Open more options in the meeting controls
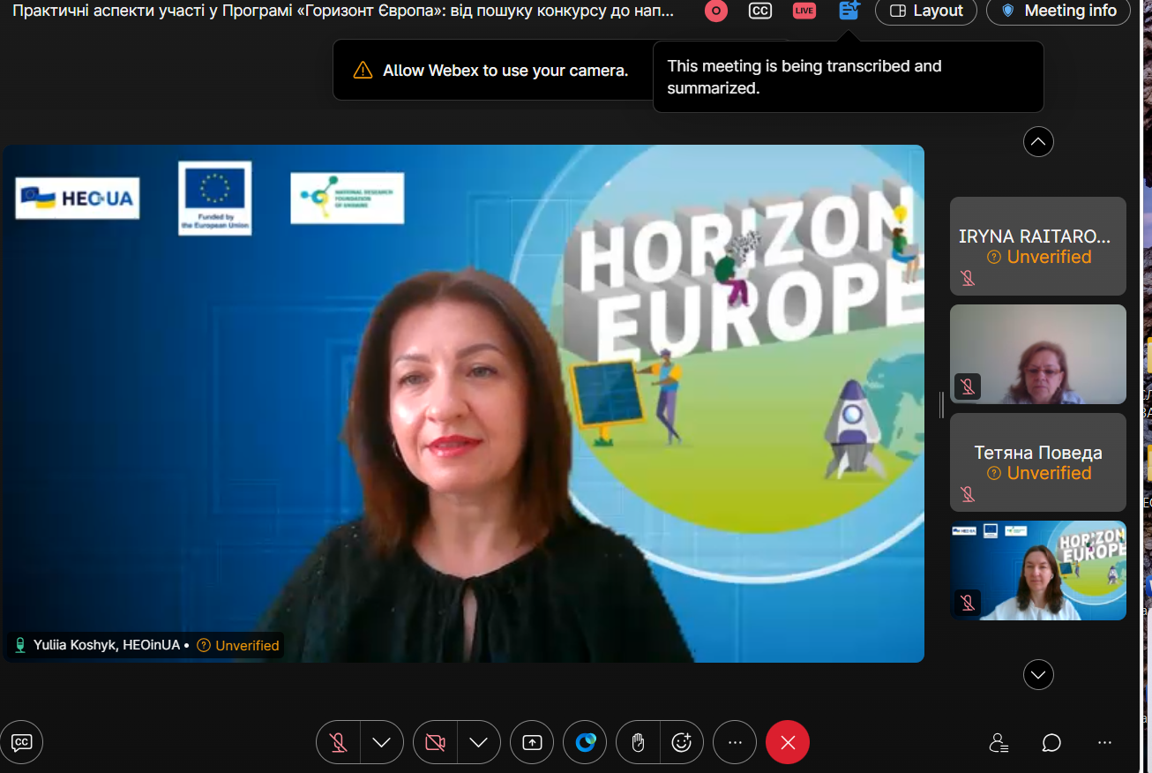The height and width of the screenshot is (773, 1152). tap(735, 742)
